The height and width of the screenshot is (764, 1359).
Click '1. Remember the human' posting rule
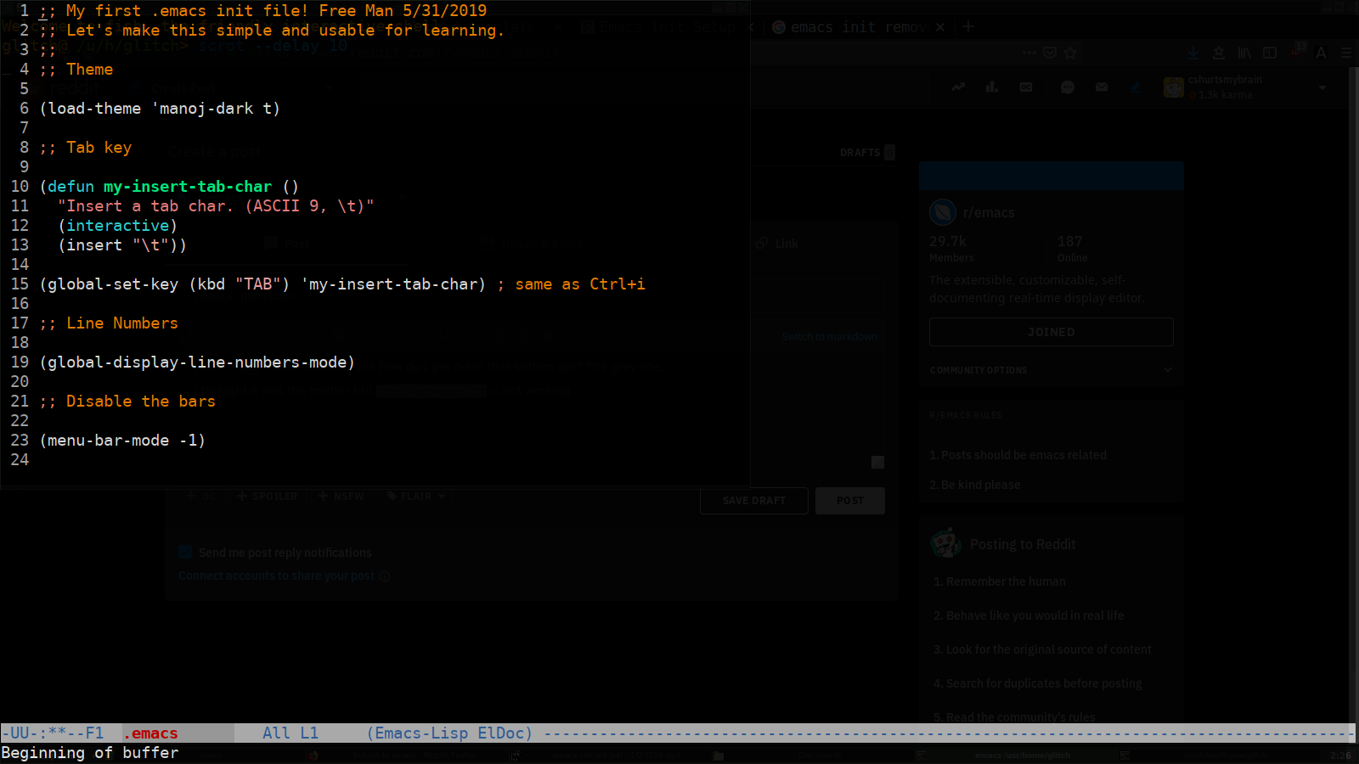[x=1000, y=581]
